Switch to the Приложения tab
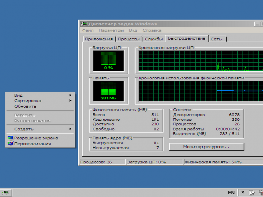263x197 pixels. (99, 39)
